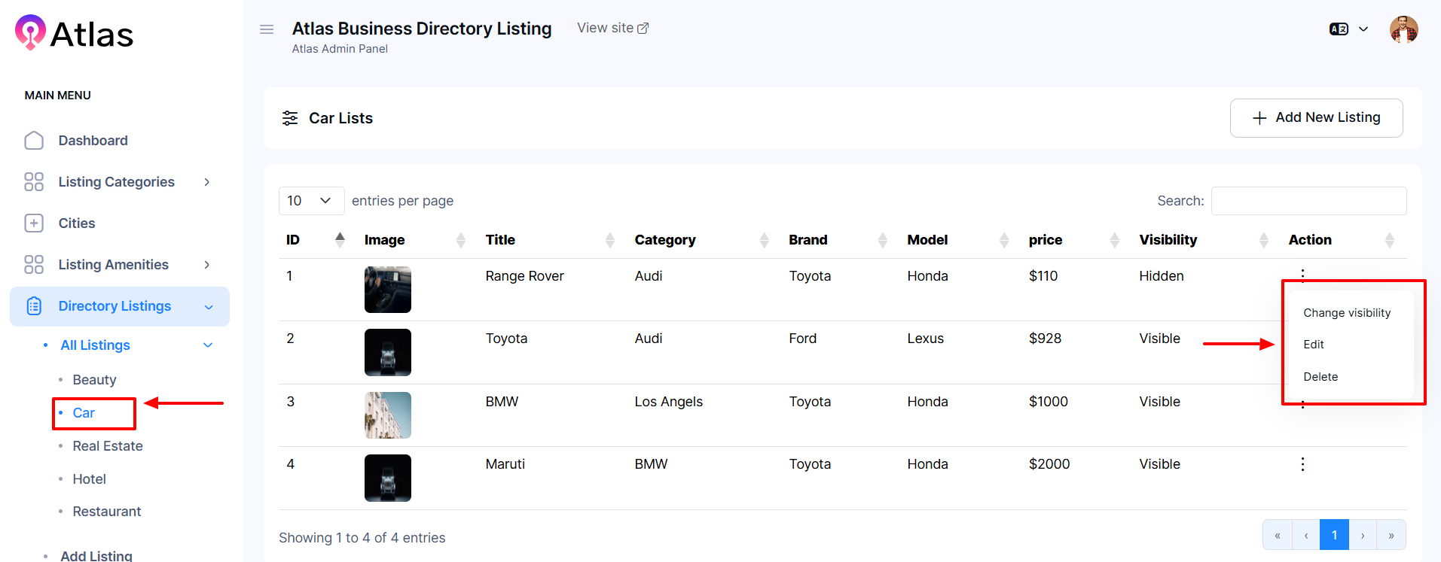The image size is (1441, 562).
Task: Choose Edit from the action menu
Action: (1313, 345)
